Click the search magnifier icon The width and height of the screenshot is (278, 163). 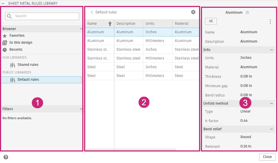click(x=9, y=16)
